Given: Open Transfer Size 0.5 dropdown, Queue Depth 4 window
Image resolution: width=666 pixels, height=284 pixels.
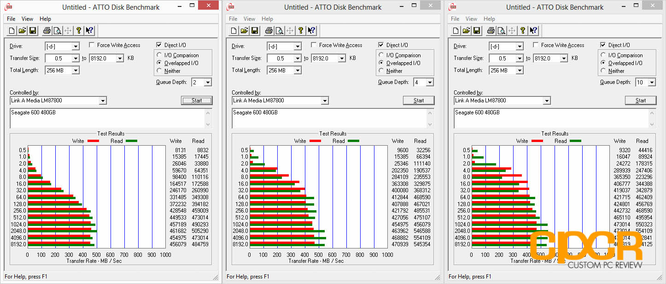Looking at the screenshot, I should click(298, 58).
